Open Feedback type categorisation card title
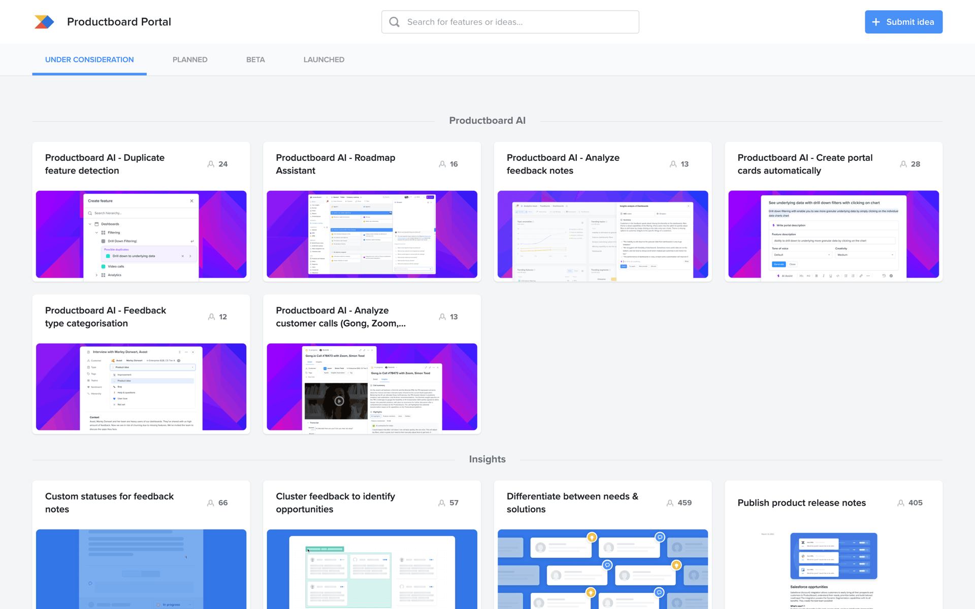The width and height of the screenshot is (975, 609). click(106, 317)
